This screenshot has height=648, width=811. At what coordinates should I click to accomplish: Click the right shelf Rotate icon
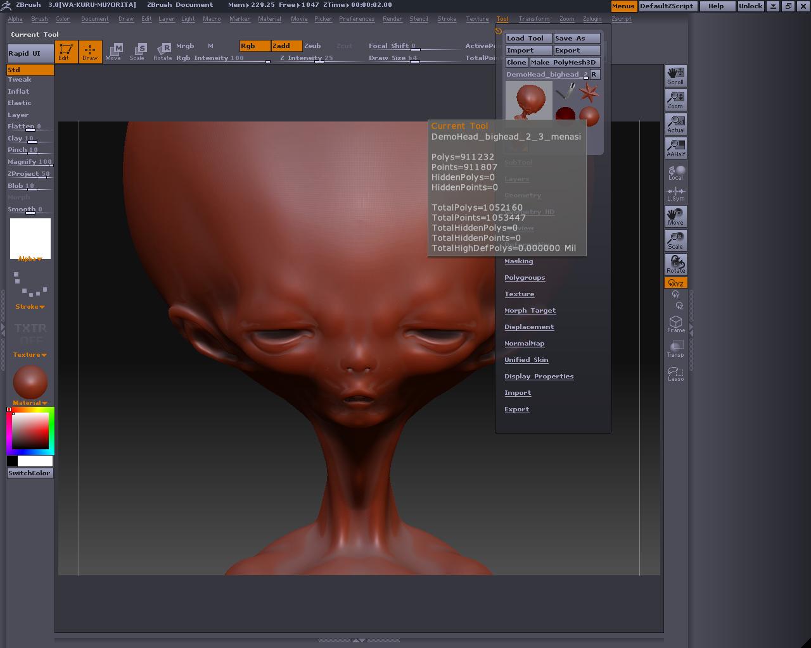[675, 265]
